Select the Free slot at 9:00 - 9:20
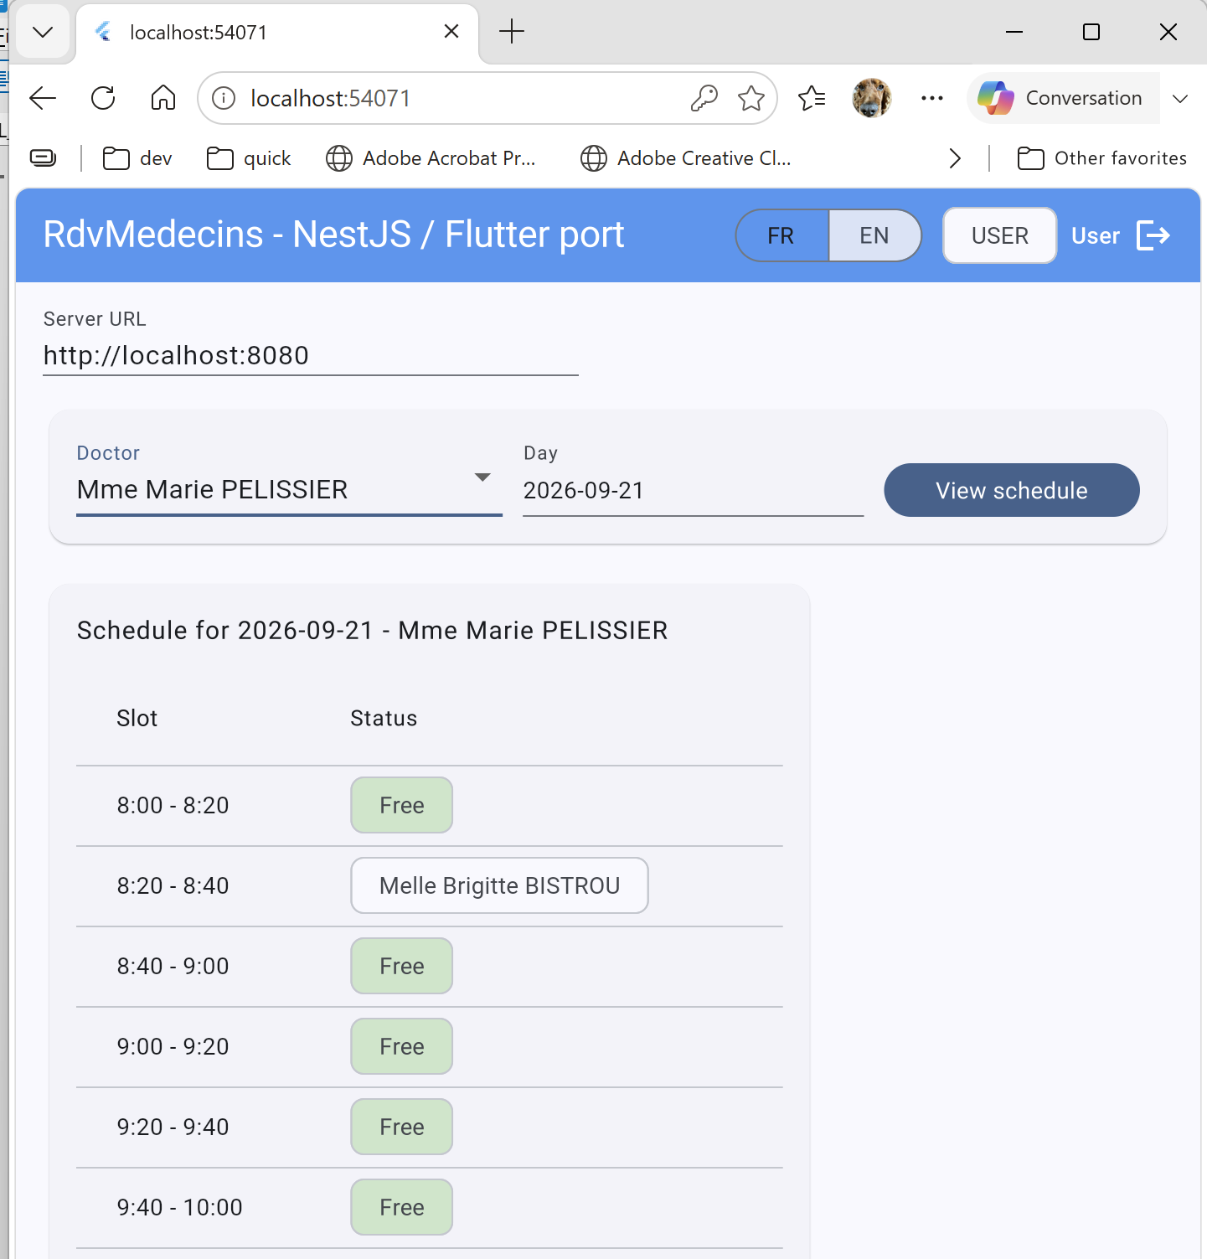Image resolution: width=1207 pixels, height=1259 pixels. pos(402,1046)
